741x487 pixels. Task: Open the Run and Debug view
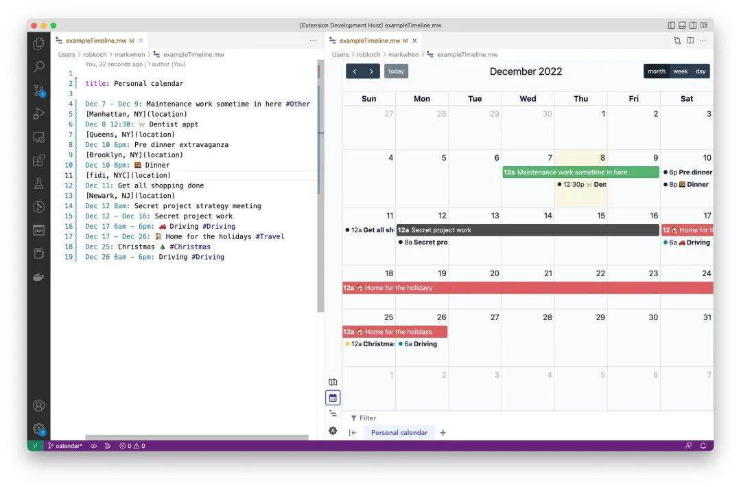tap(38, 113)
